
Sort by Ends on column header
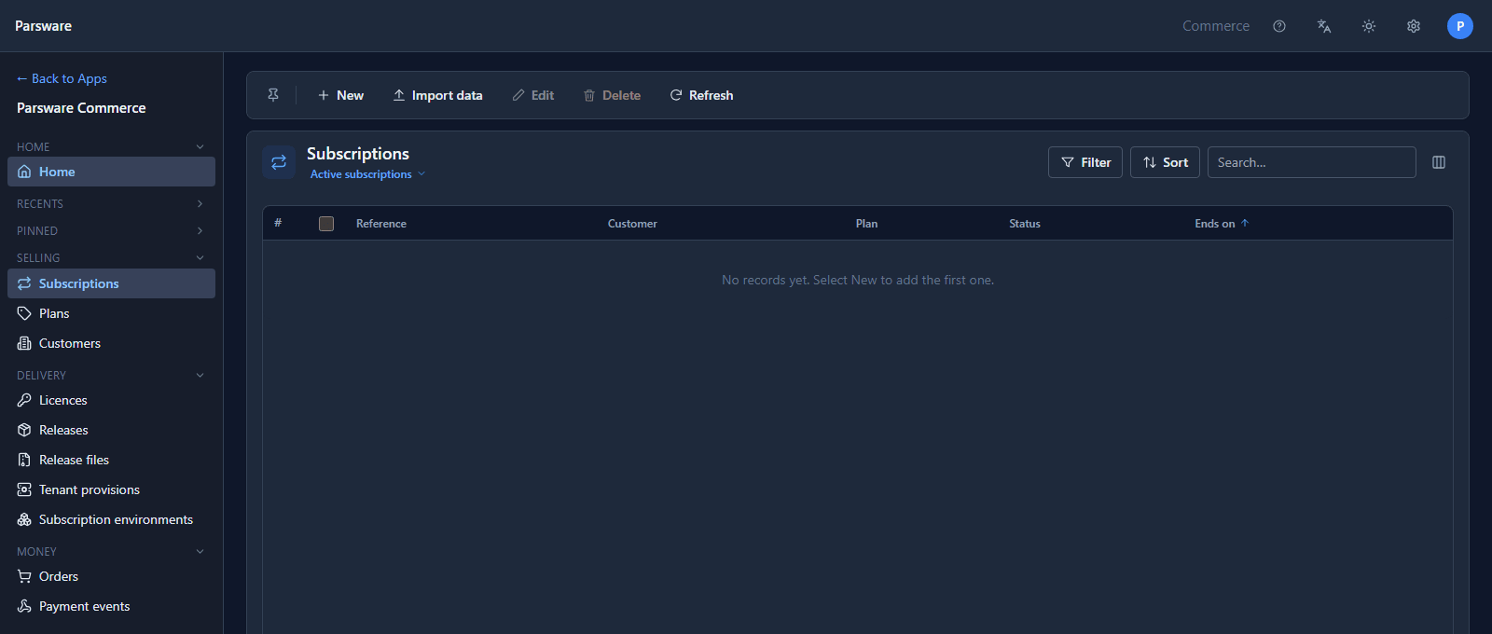[x=1222, y=224]
